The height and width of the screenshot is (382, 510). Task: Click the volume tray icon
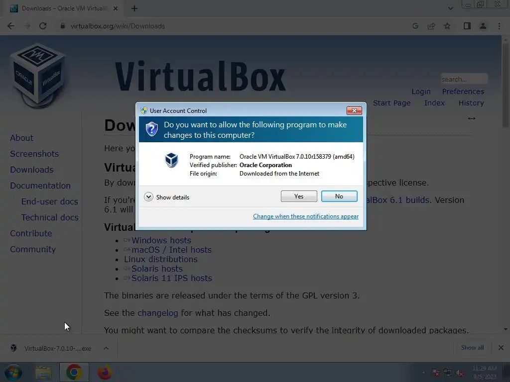(460, 373)
